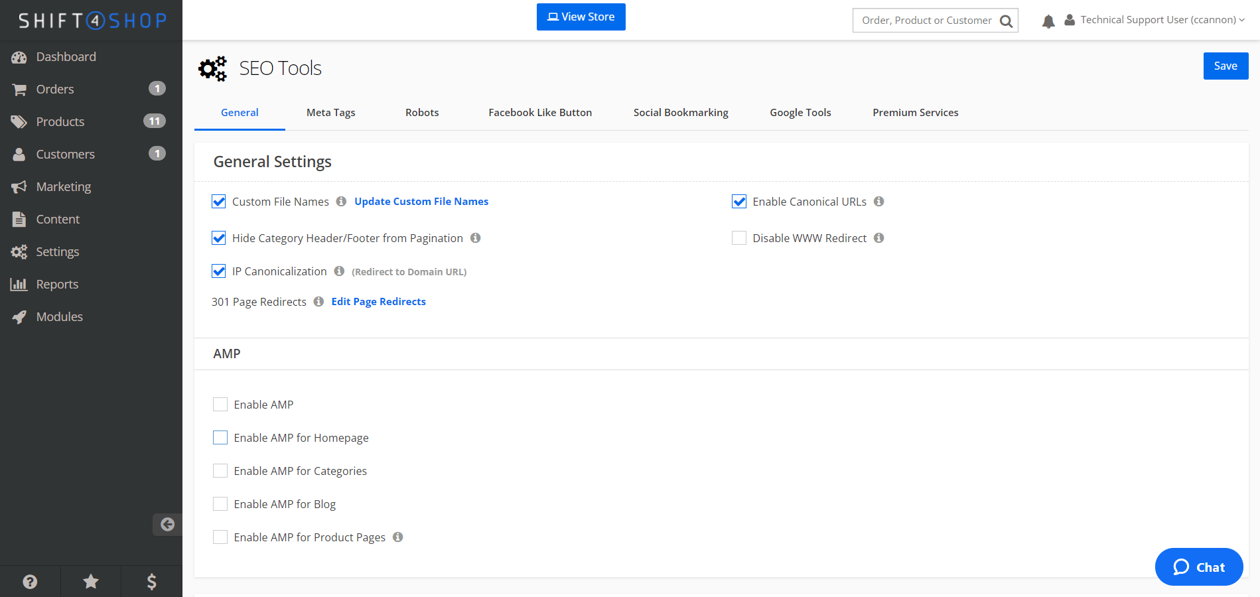Click the Edit Page Redirects link
The image size is (1260, 597).
[x=378, y=301]
